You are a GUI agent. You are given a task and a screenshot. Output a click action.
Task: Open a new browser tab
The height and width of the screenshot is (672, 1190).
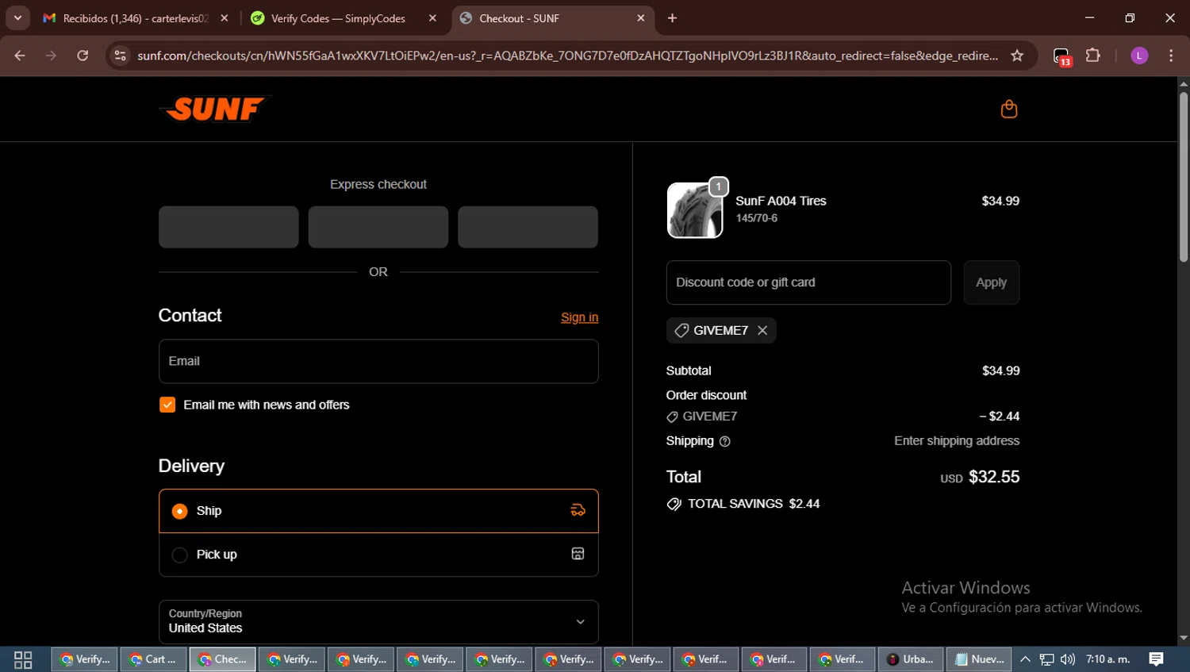[x=672, y=18]
